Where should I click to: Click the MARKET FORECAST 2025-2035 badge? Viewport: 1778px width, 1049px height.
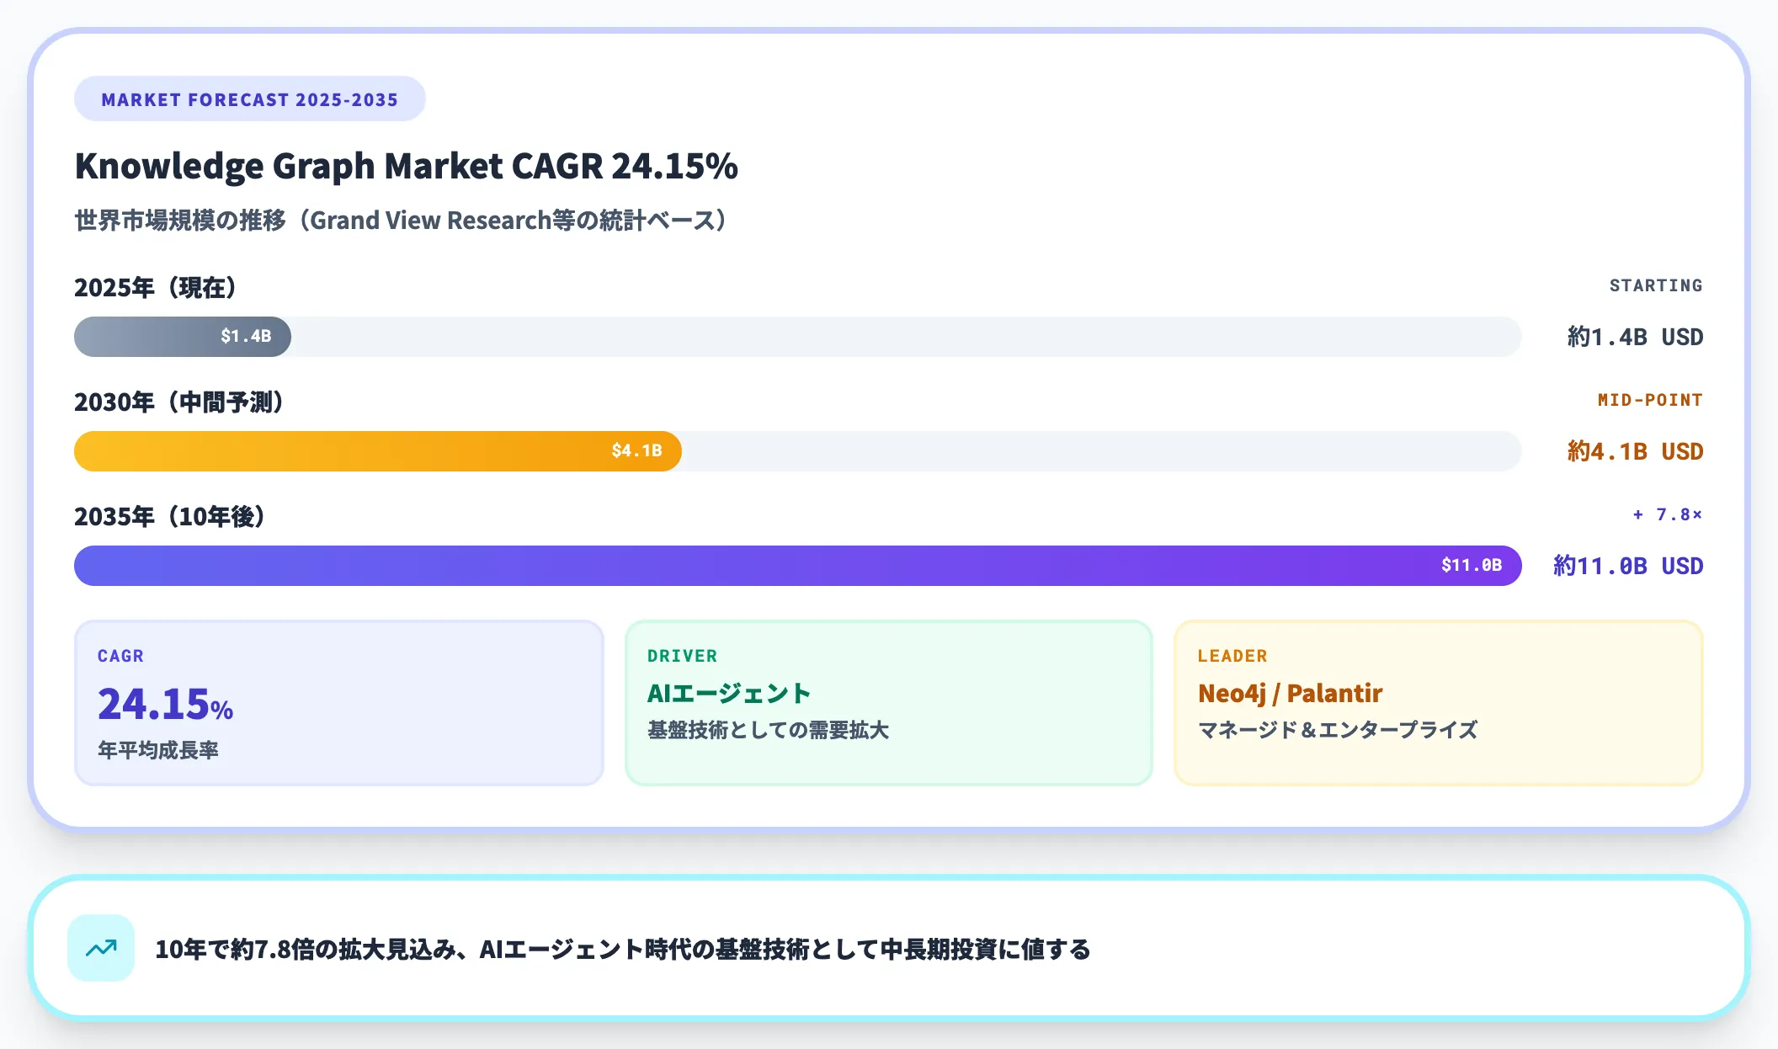pyautogui.click(x=249, y=99)
